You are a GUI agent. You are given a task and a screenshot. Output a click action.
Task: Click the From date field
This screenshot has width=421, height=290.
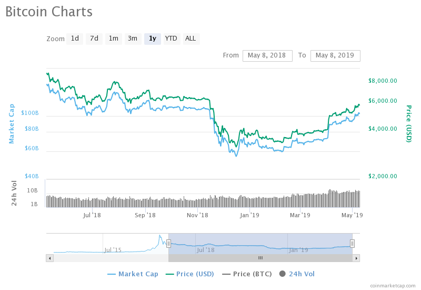tap(267, 56)
